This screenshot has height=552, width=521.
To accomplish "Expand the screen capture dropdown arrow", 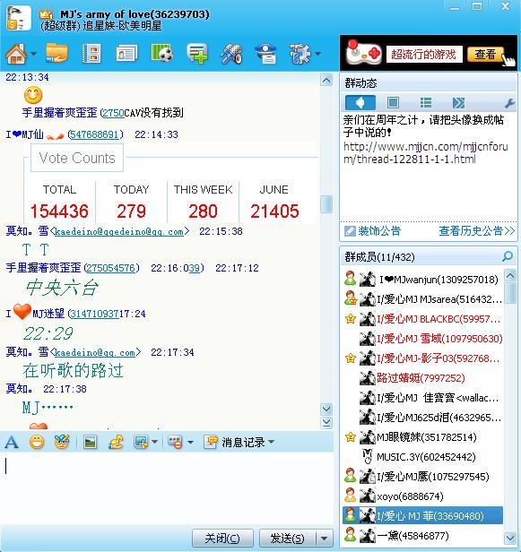I will 154,442.
